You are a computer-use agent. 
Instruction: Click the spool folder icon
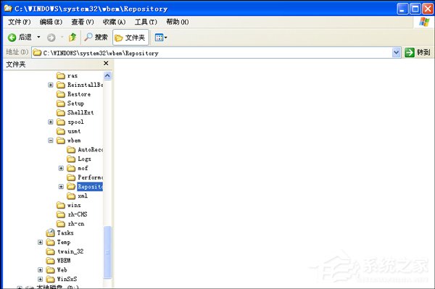[61, 122]
